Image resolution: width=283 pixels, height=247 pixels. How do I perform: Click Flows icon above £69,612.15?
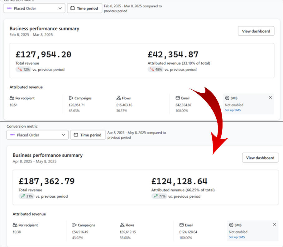(122, 225)
